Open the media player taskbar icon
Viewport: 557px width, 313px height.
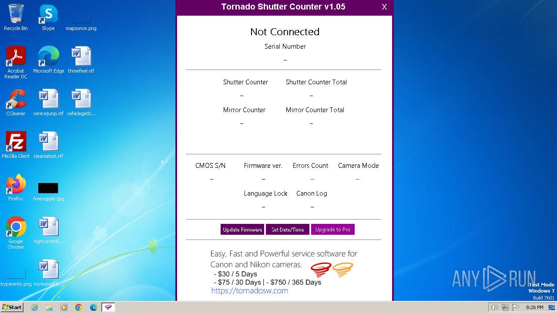(x=64, y=307)
